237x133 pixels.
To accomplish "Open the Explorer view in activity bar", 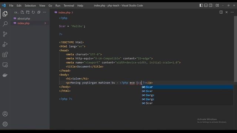I will pos(5,14).
